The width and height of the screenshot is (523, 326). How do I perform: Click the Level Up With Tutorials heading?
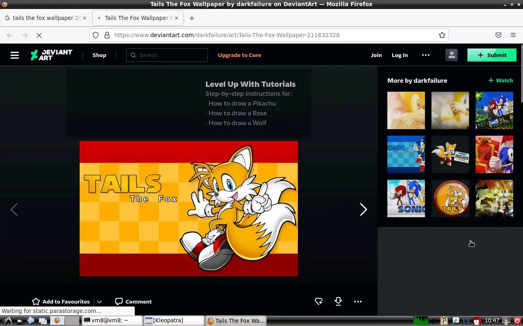click(x=250, y=84)
